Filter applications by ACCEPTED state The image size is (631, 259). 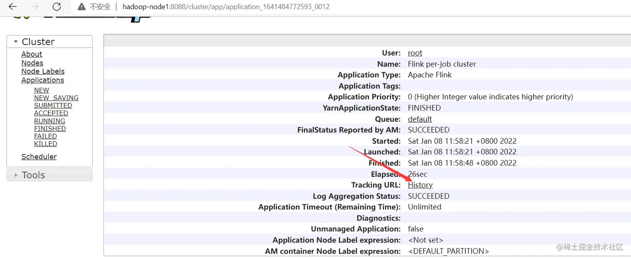point(51,113)
